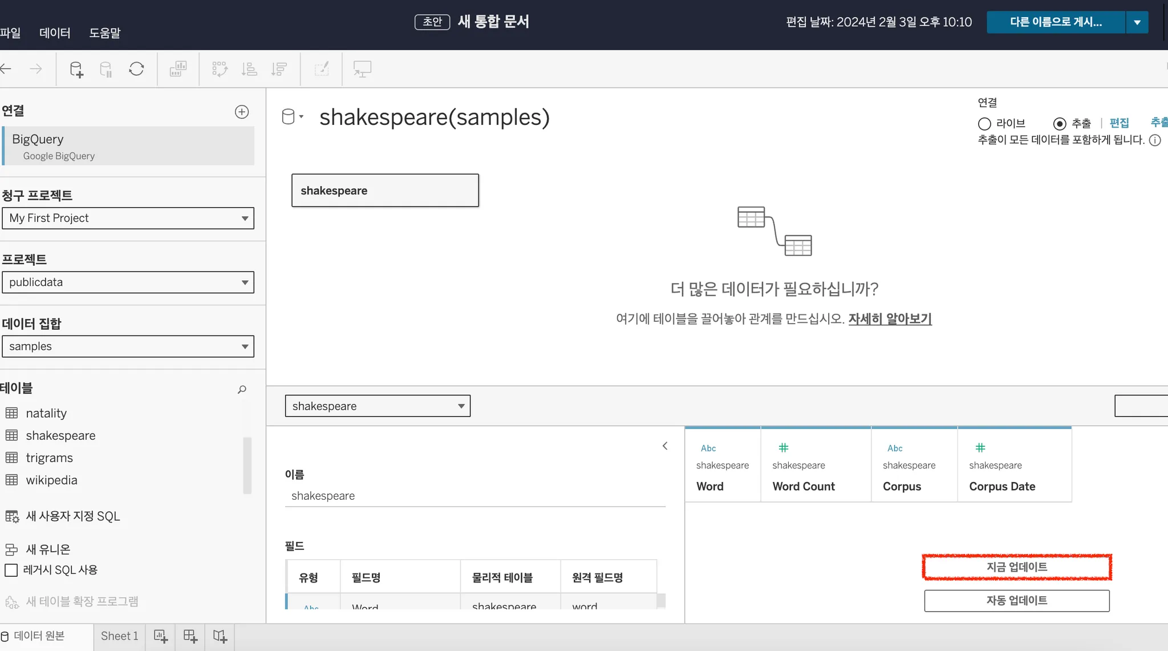Click the refresh data source icon
The image size is (1168, 651).
tap(136, 69)
